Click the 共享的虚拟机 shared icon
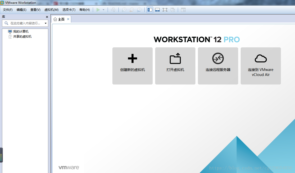 pos(10,37)
